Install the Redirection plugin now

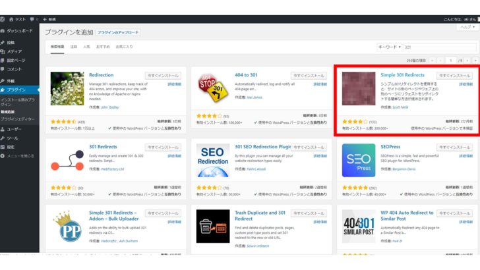[x=163, y=76]
